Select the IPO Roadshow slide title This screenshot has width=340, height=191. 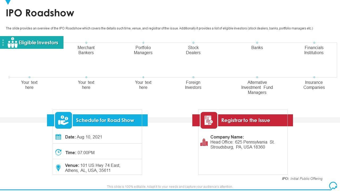tap(40, 13)
